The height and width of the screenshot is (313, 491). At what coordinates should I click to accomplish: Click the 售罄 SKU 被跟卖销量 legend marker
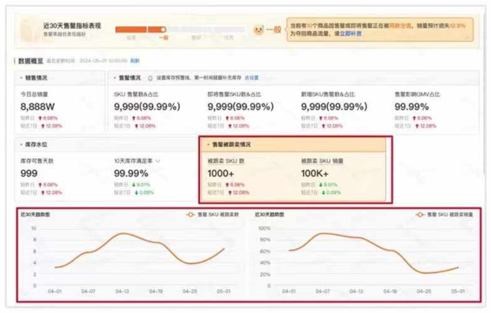click(x=421, y=215)
